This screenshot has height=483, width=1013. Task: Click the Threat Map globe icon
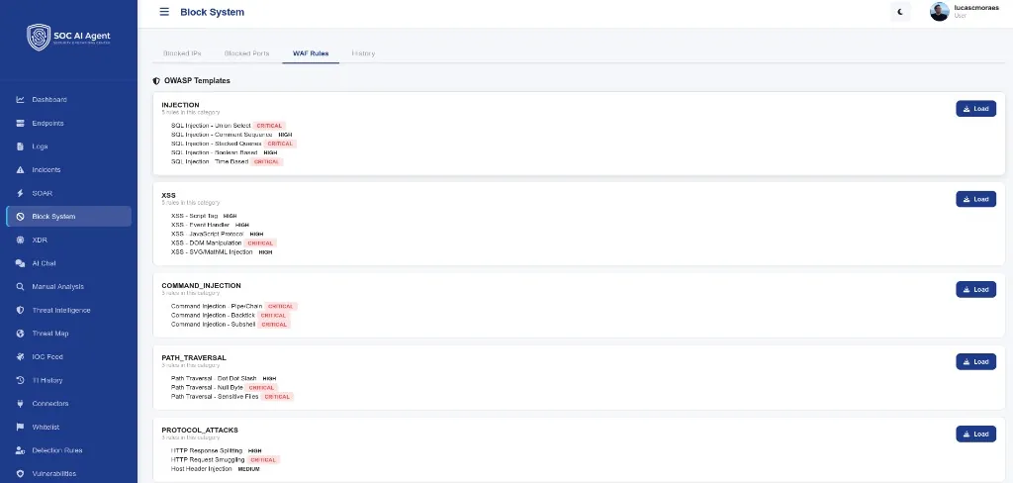(x=20, y=333)
